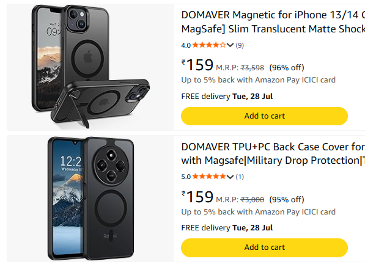View iPhone case product image

tap(90, 67)
